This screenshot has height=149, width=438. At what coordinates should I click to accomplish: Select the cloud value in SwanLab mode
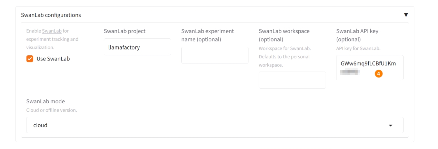tap(40, 125)
